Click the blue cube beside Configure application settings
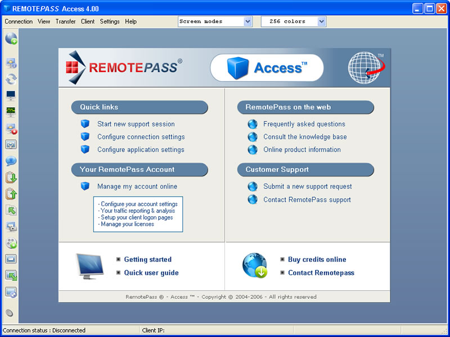 85,149
